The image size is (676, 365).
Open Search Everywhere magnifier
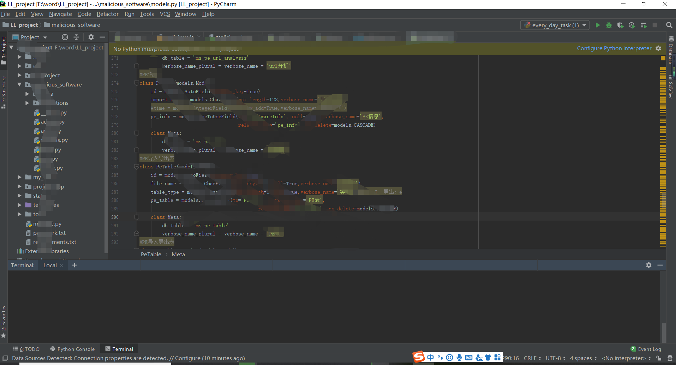pos(669,25)
